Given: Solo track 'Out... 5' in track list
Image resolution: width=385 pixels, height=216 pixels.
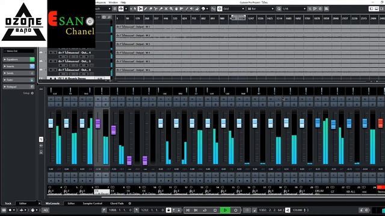Looking at the screenshot, I should (x=55, y=61).
